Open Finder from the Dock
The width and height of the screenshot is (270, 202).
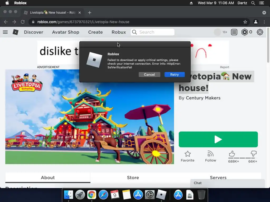point(69,195)
